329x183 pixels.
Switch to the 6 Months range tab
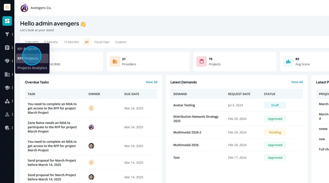point(51,42)
